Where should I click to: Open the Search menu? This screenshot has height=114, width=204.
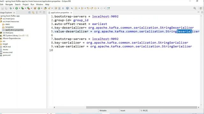tap(18, 4)
